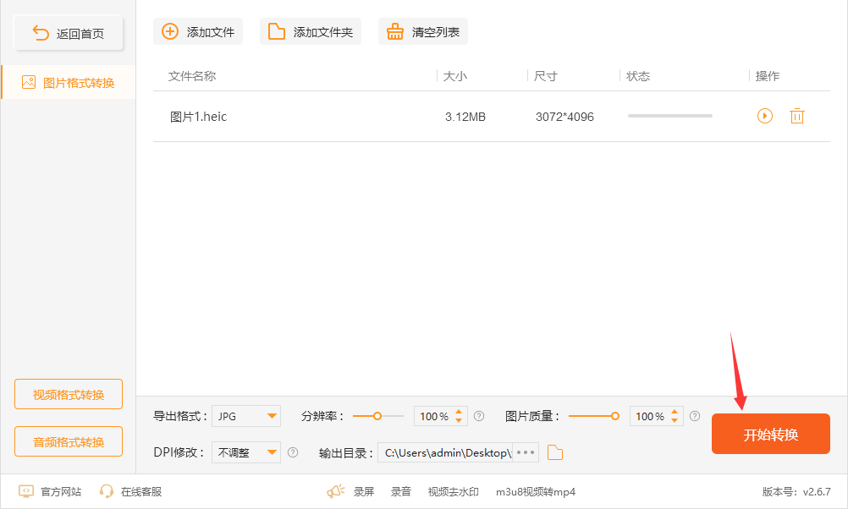The height and width of the screenshot is (509, 848).
Task: Open the 录屏 link
Action: pos(364,492)
